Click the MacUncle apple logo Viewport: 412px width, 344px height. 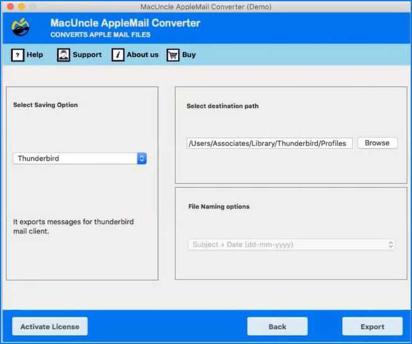pos(21,27)
